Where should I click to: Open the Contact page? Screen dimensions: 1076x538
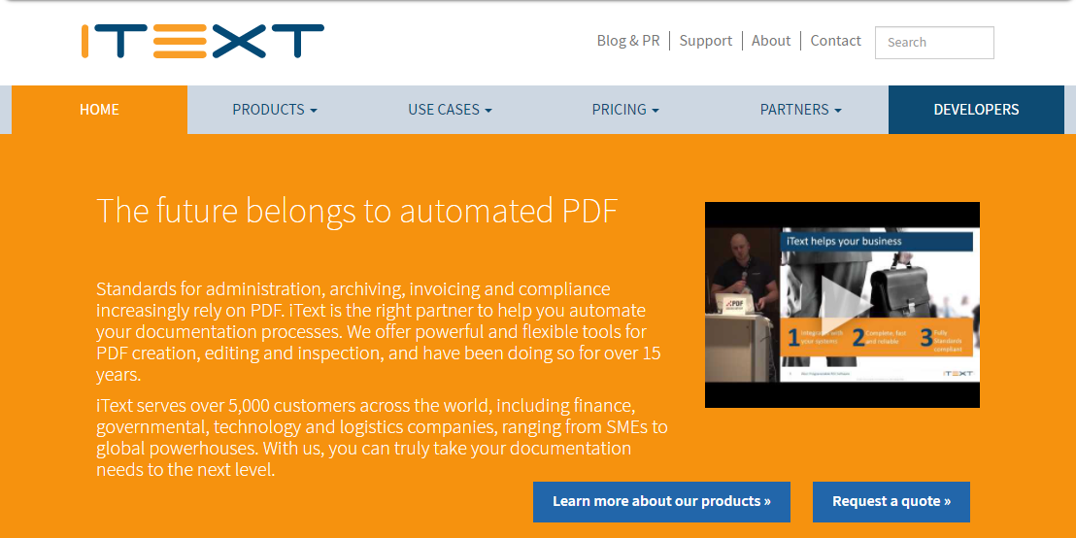[x=835, y=41]
